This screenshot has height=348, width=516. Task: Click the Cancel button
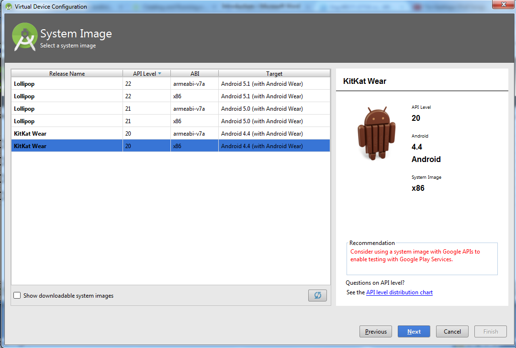(x=452, y=332)
